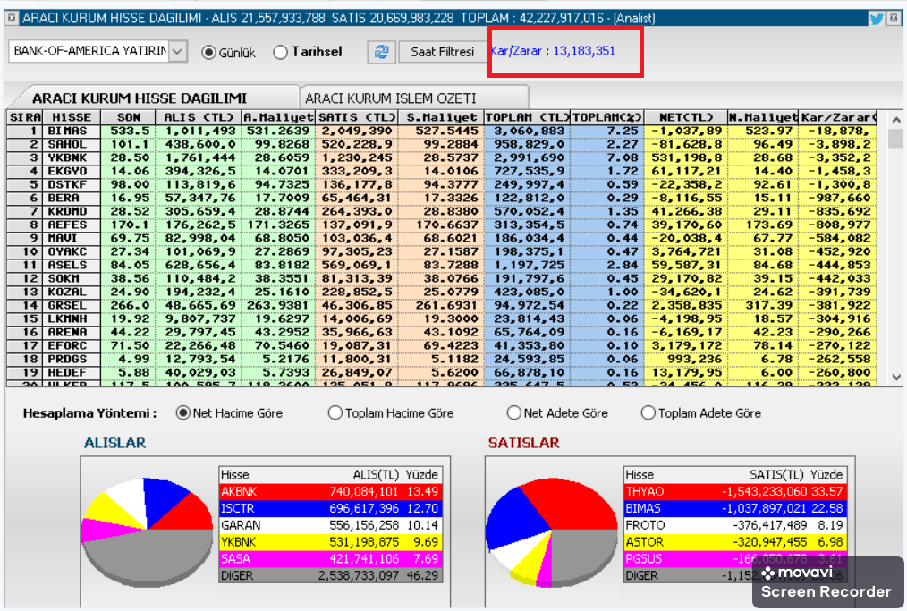This screenshot has height=611, width=907.
Task: Click the red AKBNK row in ALISLAR legend
Action: pyautogui.click(x=331, y=492)
